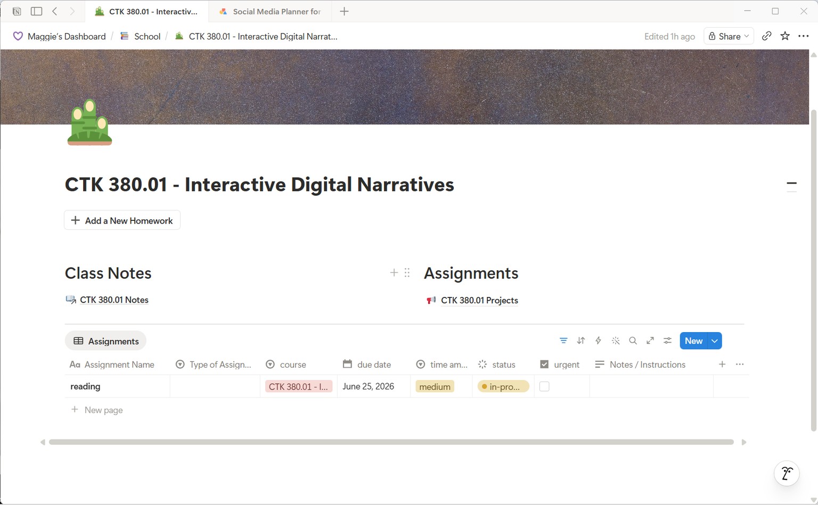This screenshot has width=818, height=505.
Task: Toggle the sidebar panel icon
Action: (x=36, y=11)
